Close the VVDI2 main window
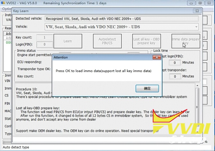Image resolution: width=215 pixels, height=151 pixels. click(209, 3)
